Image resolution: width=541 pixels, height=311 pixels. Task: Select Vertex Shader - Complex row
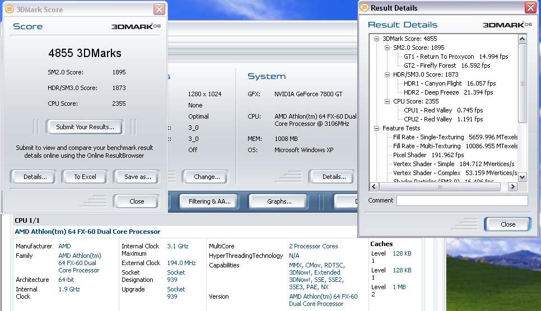(x=455, y=173)
